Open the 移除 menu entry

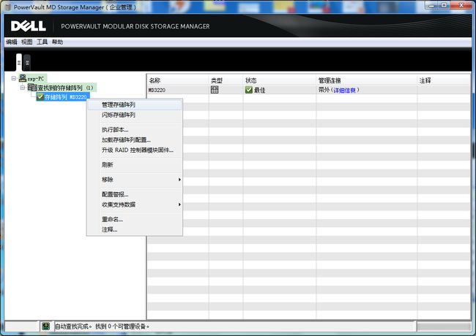pos(135,180)
